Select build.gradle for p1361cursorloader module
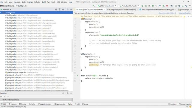 coord(28,70)
